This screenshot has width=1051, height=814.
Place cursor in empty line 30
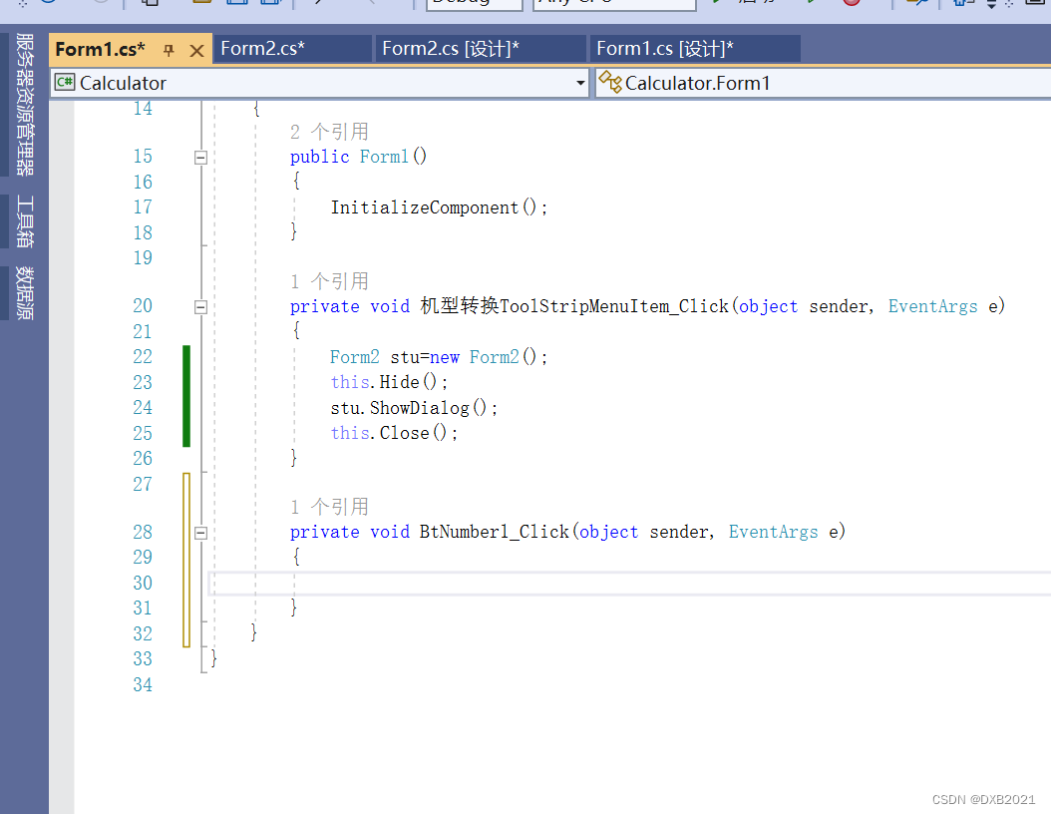click(629, 584)
